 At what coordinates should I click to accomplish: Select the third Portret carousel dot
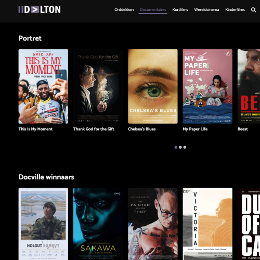185,147
